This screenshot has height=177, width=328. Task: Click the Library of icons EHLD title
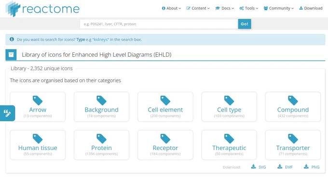[96, 55]
